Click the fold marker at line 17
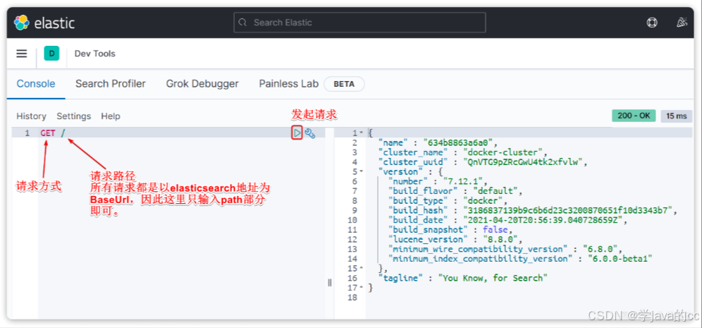702x328 pixels. click(x=362, y=288)
